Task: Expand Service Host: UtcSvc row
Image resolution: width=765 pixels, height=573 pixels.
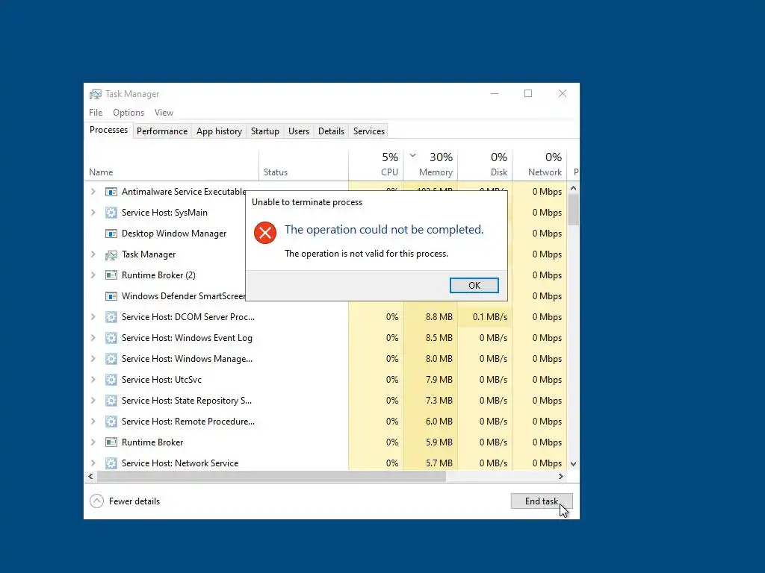Action: [x=93, y=380]
